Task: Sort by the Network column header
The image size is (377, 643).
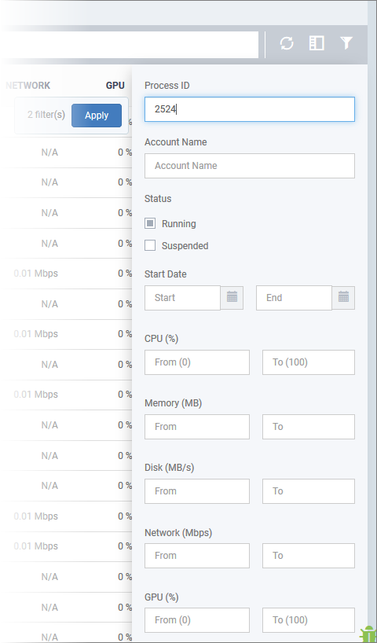Action: [x=27, y=86]
